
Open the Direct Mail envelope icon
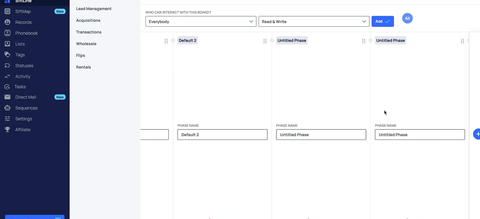pos(7,97)
